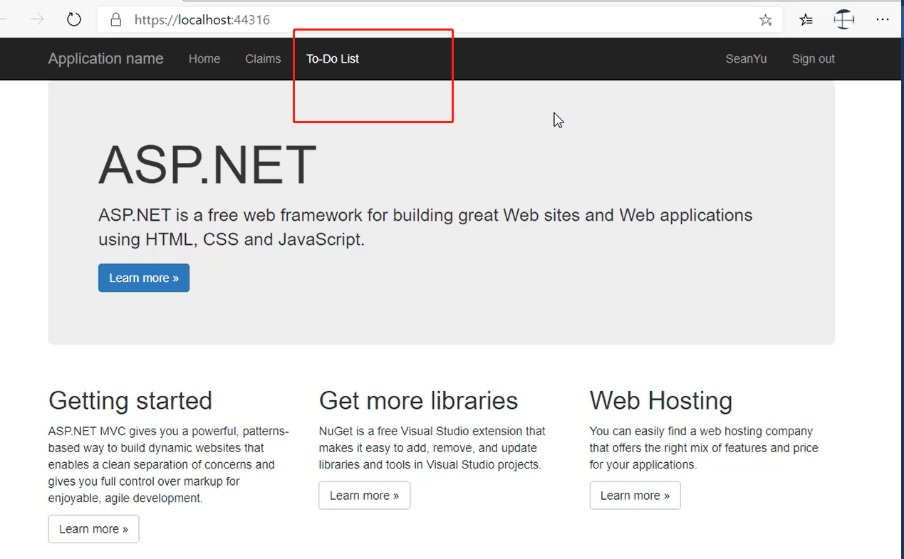Click the blue Learn more button
Image resolution: width=904 pixels, height=559 pixels.
144,278
